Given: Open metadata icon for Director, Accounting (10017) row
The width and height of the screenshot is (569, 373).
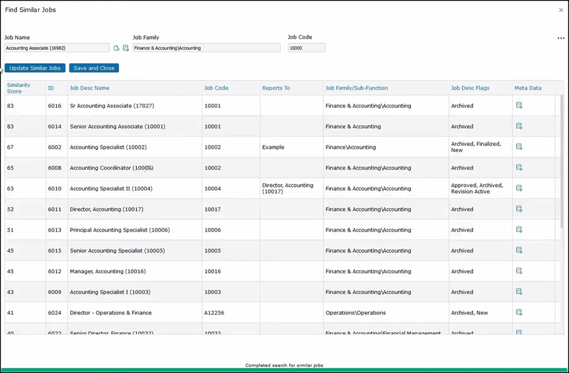Looking at the screenshot, I should click(x=519, y=209).
